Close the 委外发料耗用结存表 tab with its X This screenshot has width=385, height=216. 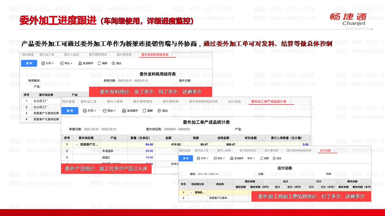(x=172, y=55)
